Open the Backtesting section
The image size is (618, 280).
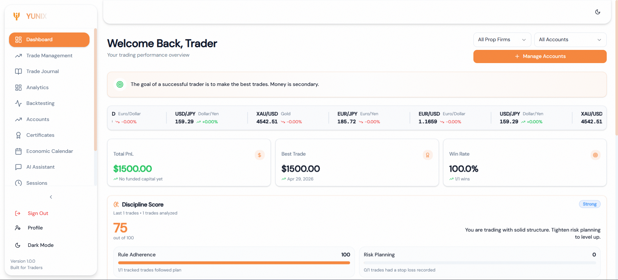[49, 103]
